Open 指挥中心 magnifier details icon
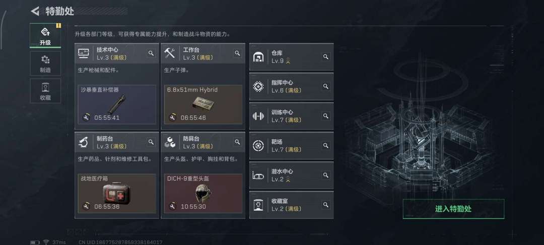 click(326, 86)
